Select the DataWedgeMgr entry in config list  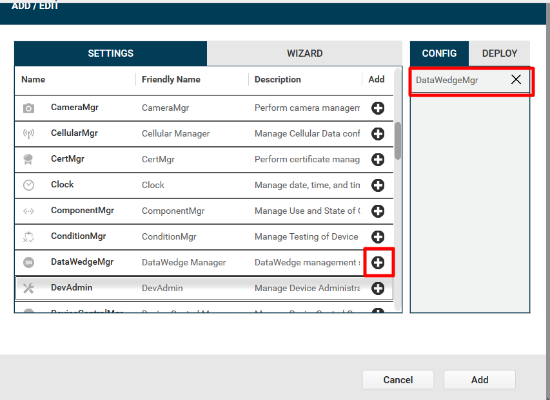click(x=470, y=81)
